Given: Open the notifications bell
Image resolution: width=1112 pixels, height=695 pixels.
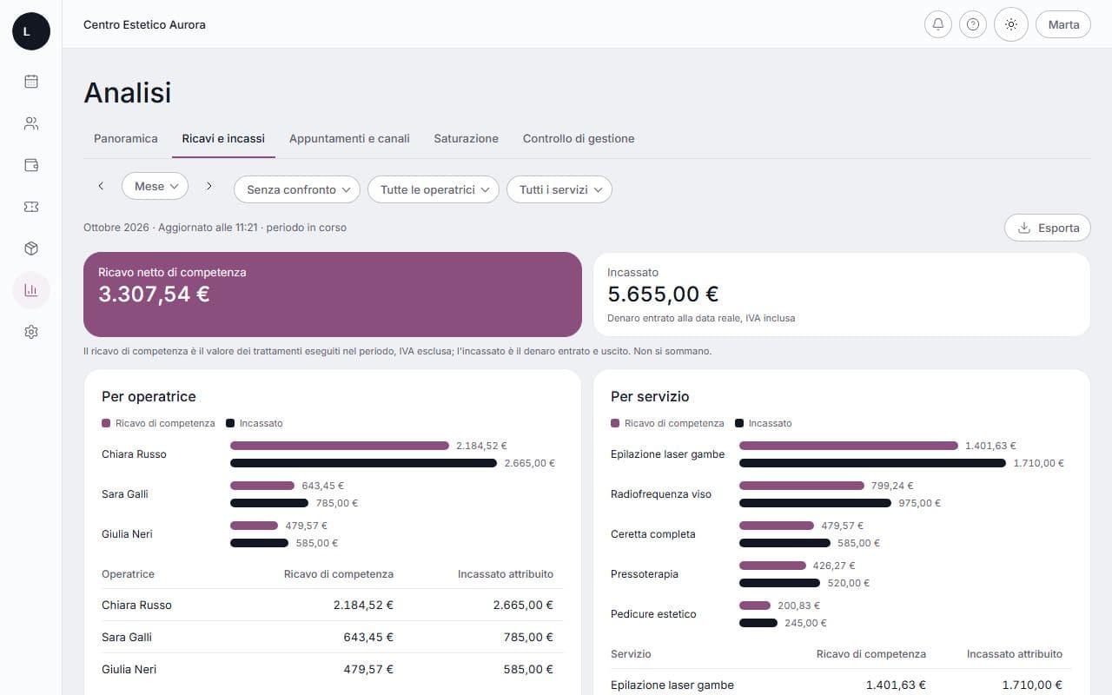Looking at the screenshot, I should 938,24.
